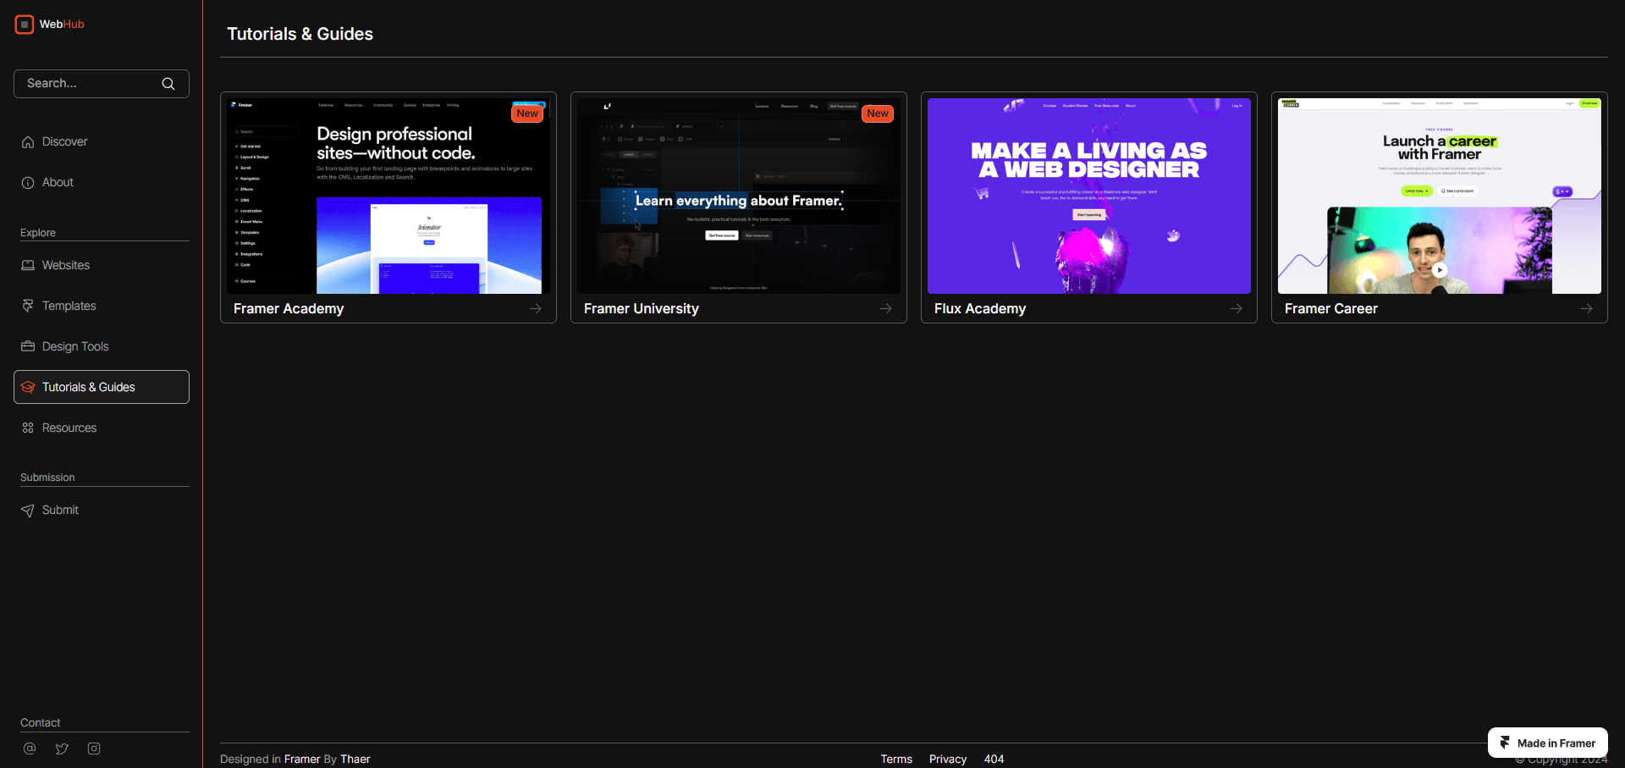Click the Explore section label
The height and width of the screenshot is (768, 1625).
38,233
